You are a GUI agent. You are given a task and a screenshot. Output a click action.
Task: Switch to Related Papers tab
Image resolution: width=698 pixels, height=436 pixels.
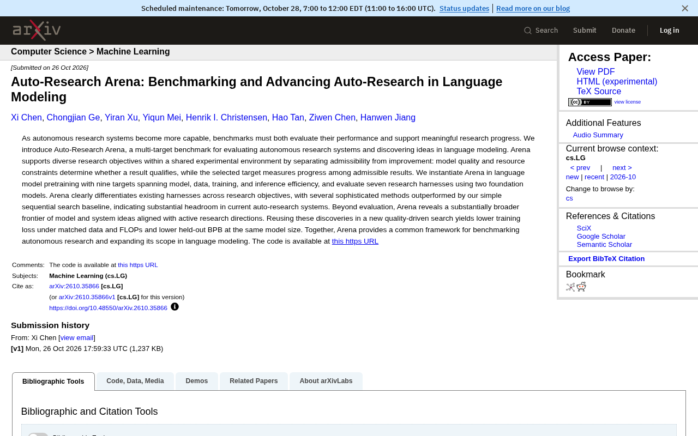click(x=254, y=381)
